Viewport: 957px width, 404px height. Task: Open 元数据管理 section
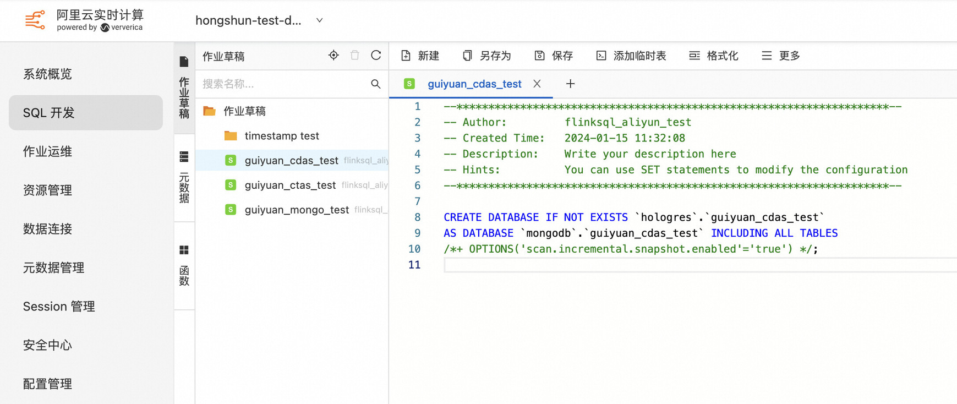(x=53, y=268)
